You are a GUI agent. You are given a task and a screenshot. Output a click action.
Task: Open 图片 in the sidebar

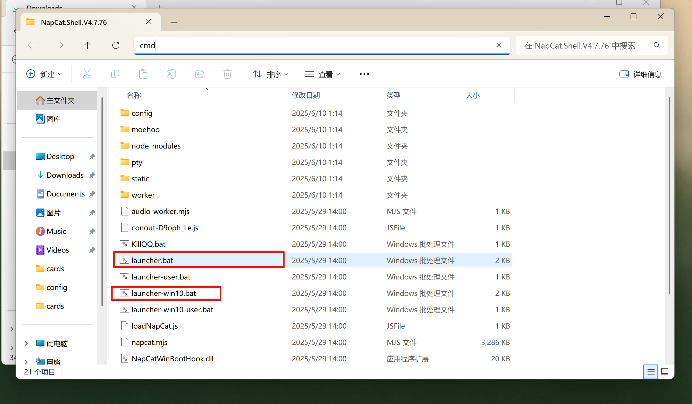[57, 213]
